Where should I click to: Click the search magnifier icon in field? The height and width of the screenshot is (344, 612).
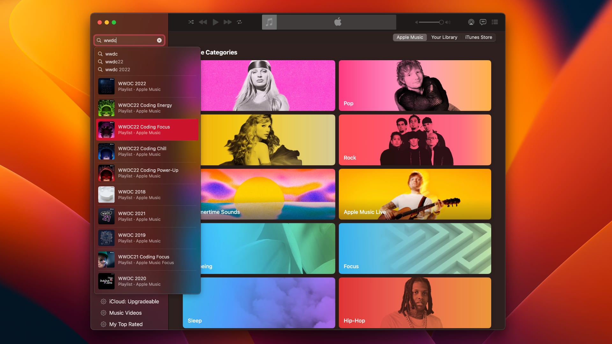tap(99, 40)
